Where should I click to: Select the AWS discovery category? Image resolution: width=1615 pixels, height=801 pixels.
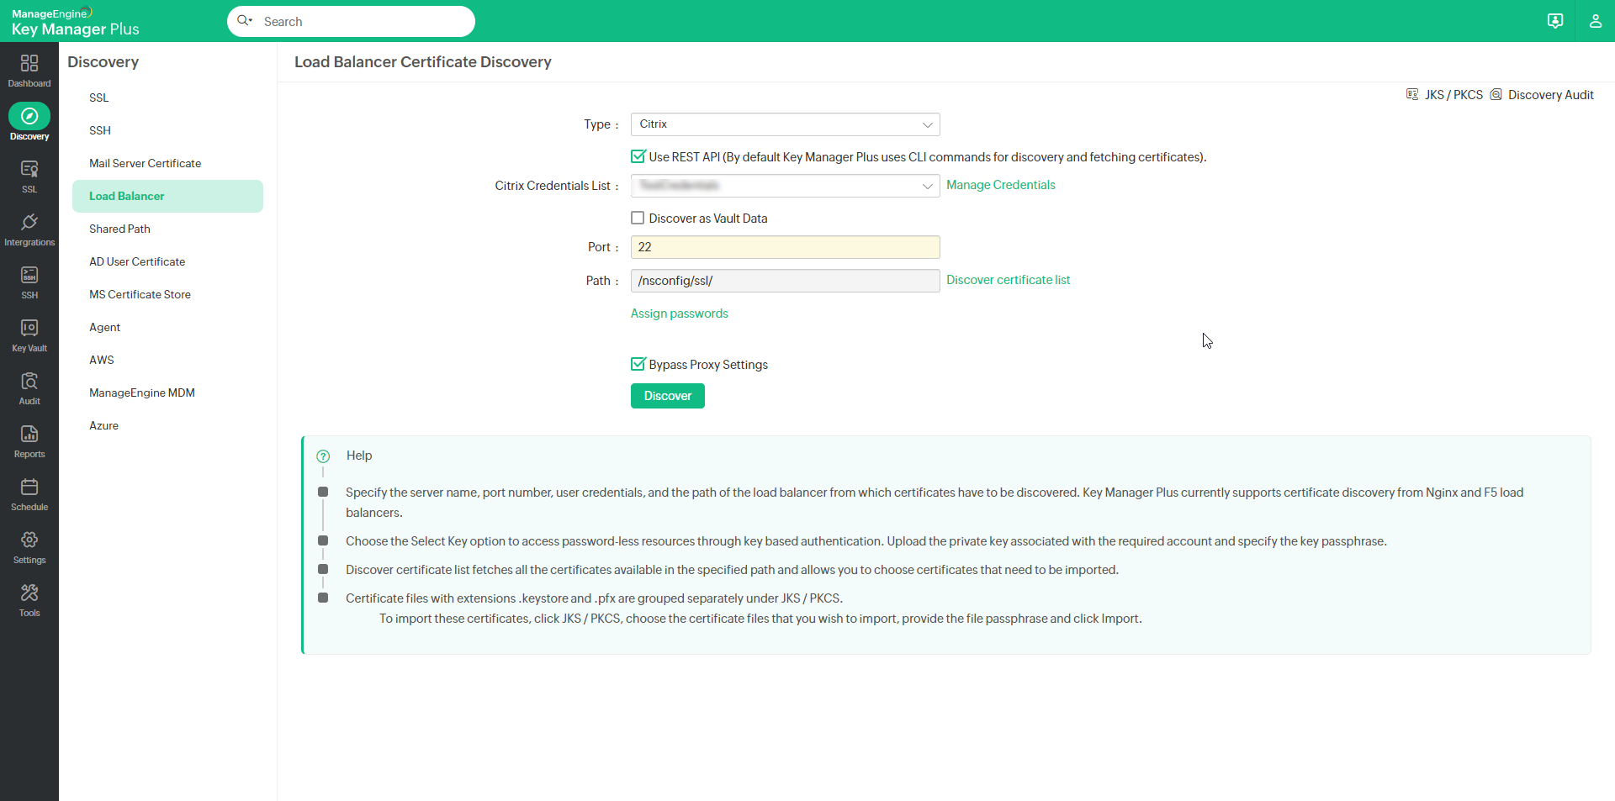coord(101,360)
